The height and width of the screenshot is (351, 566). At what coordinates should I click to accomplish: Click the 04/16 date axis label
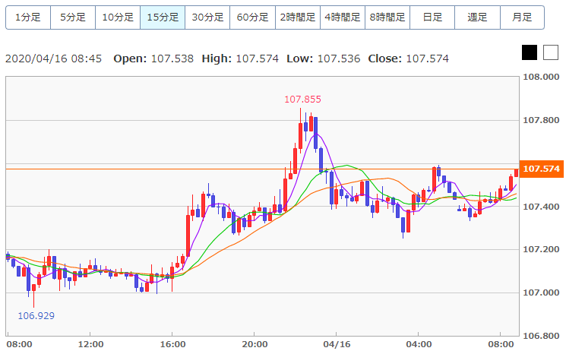tap(337, 344)
